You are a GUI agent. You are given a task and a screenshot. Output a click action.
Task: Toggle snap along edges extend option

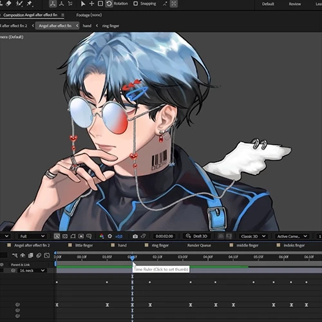point(165,4)
